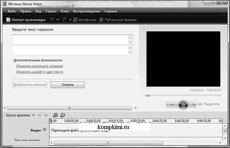Image resolution: width=230 pixels, height=148 pixels.
Task: Click the timeline play arrow icon
Action: (x=47, y=115)
